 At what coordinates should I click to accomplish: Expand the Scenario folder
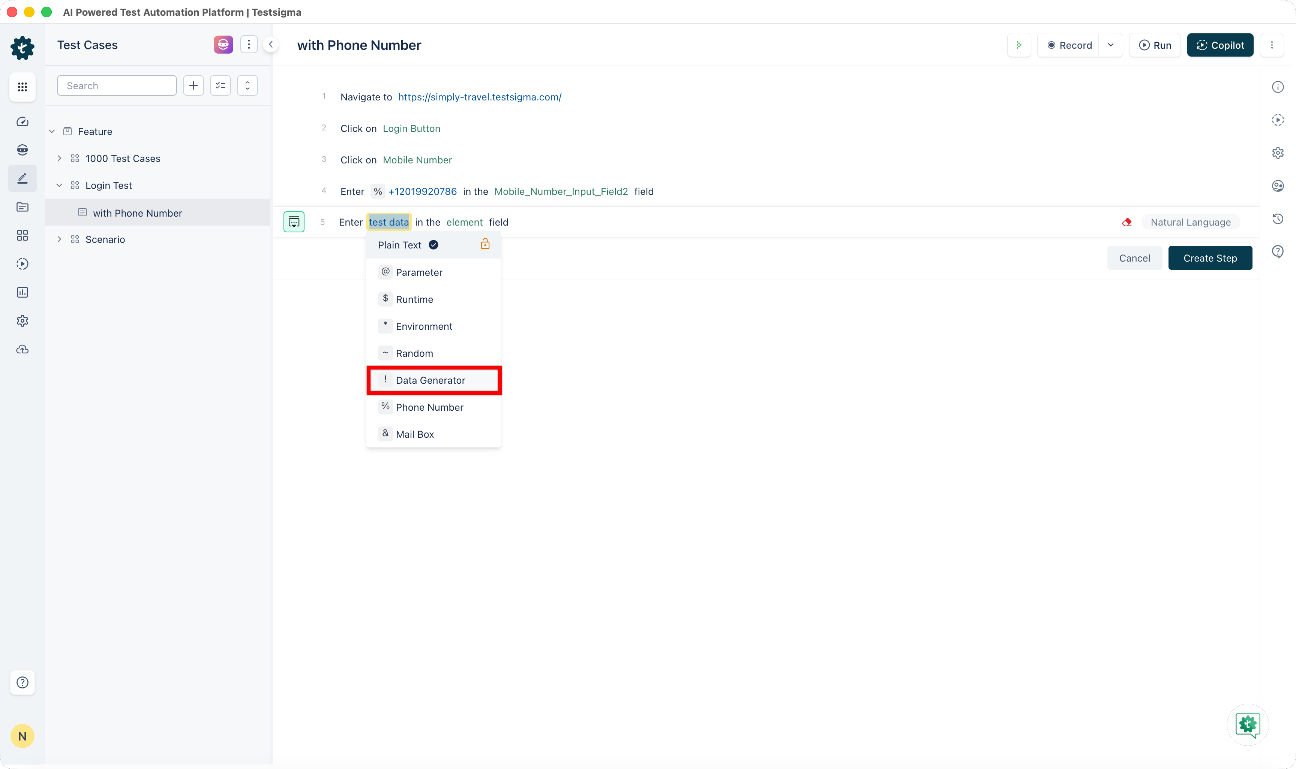[59, 239]
